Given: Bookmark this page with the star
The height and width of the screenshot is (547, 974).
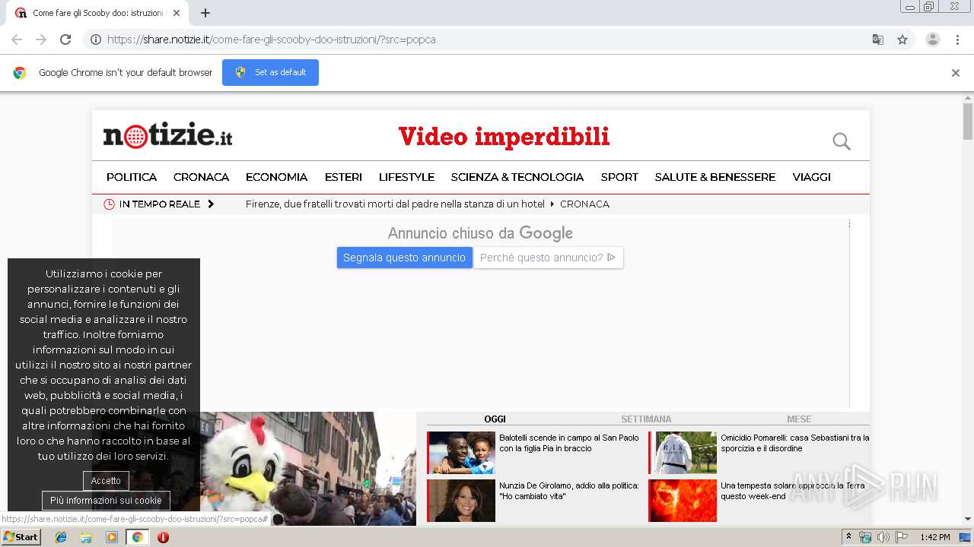Looking at the screenshot, I should click(902, 40).
